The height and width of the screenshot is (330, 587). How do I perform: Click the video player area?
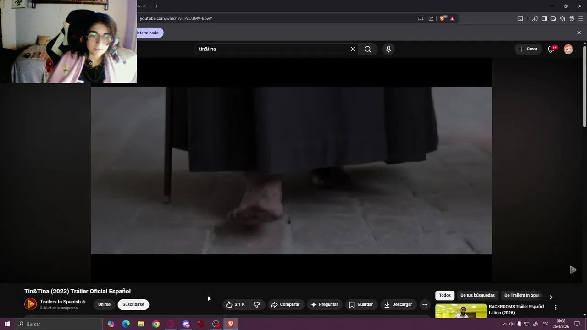click(291, 170)
